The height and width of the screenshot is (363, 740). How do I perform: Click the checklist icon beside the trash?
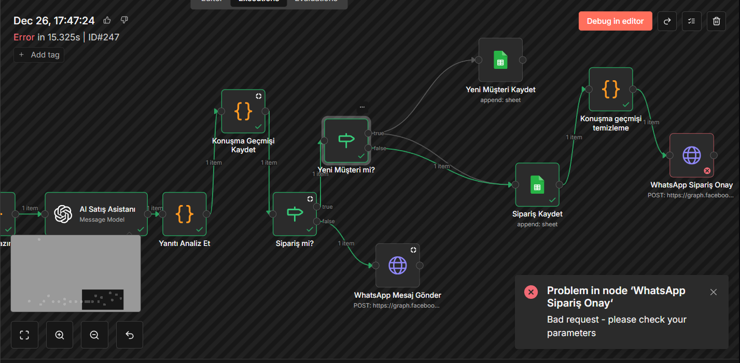pos(691,21)
